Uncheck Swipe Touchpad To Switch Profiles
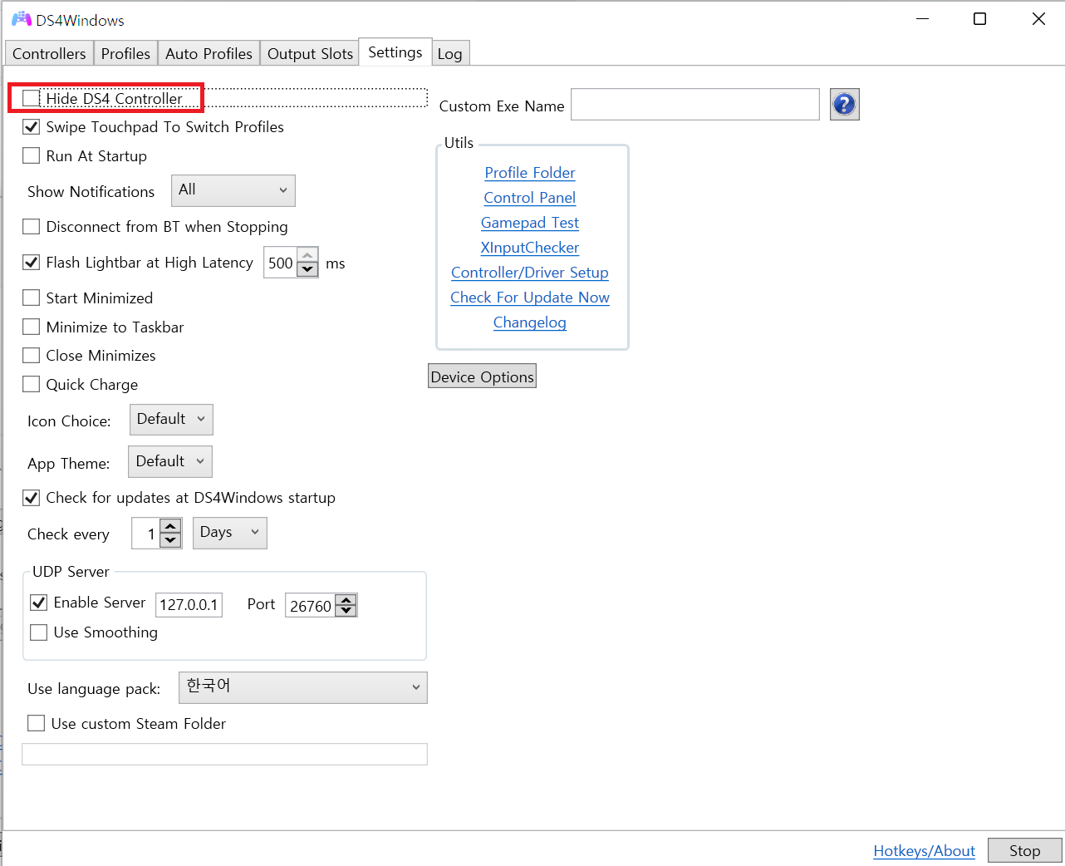This screenshot has width=1065, height=866. coord(31,127)
